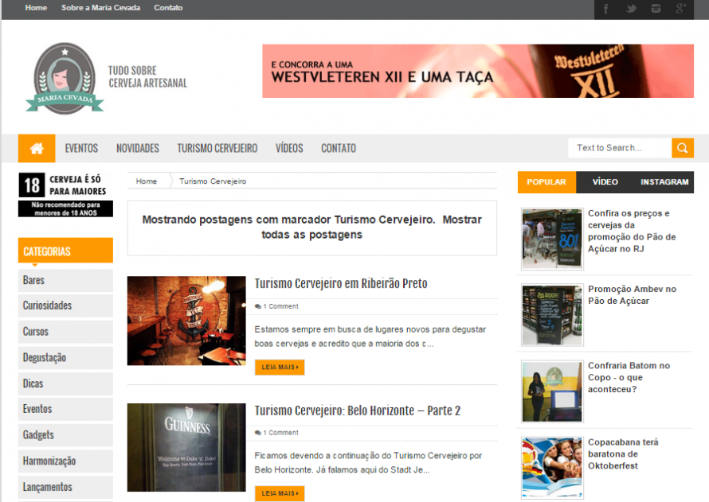The width and height of the screenshot is (709, 502).
Task: Open Sobre a Maria Cevada page
Action: click(101, 8)
